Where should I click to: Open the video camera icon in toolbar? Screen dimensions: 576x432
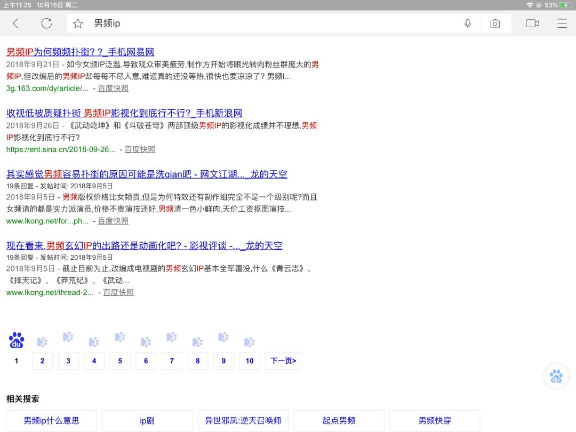[532, 23]
